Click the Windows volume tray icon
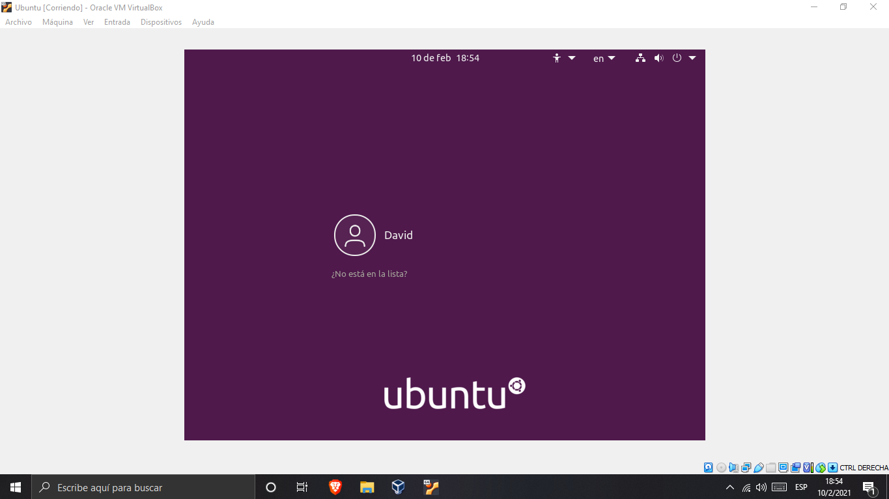Screen dimensions: 889x499 click(761, 487)
